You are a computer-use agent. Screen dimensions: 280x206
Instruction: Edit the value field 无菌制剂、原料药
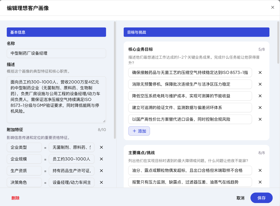(71, 147)
